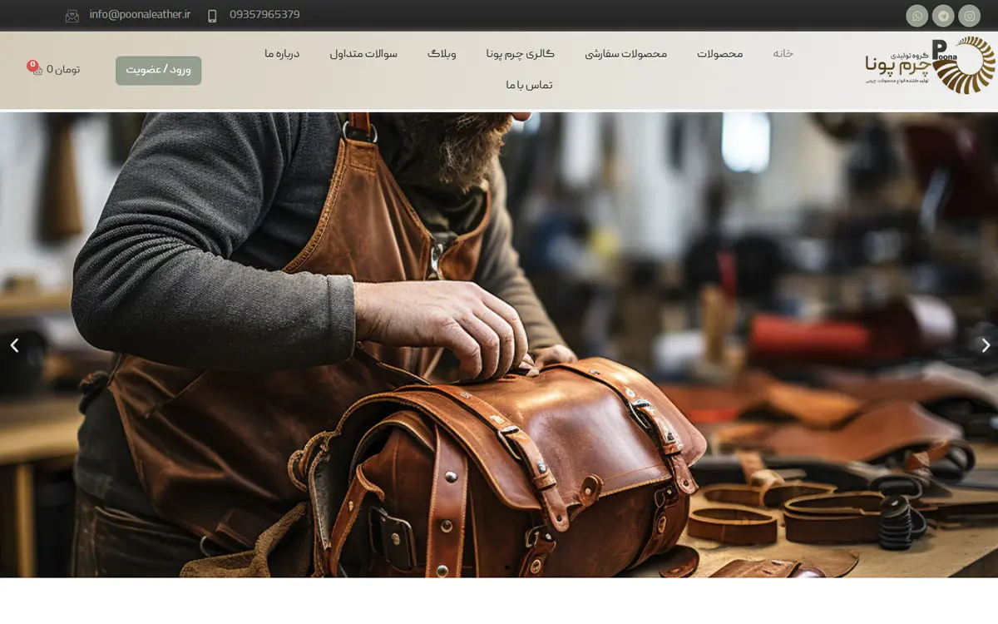This screenshot has height=624, width=998.
Task: Open the محصولات menu item
Action: coord(719,53)
